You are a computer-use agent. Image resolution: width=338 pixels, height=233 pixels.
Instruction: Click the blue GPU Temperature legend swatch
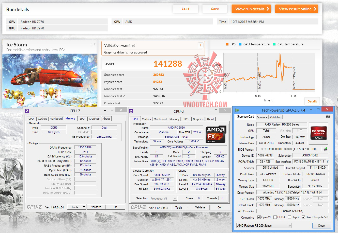tap(240, 44)
